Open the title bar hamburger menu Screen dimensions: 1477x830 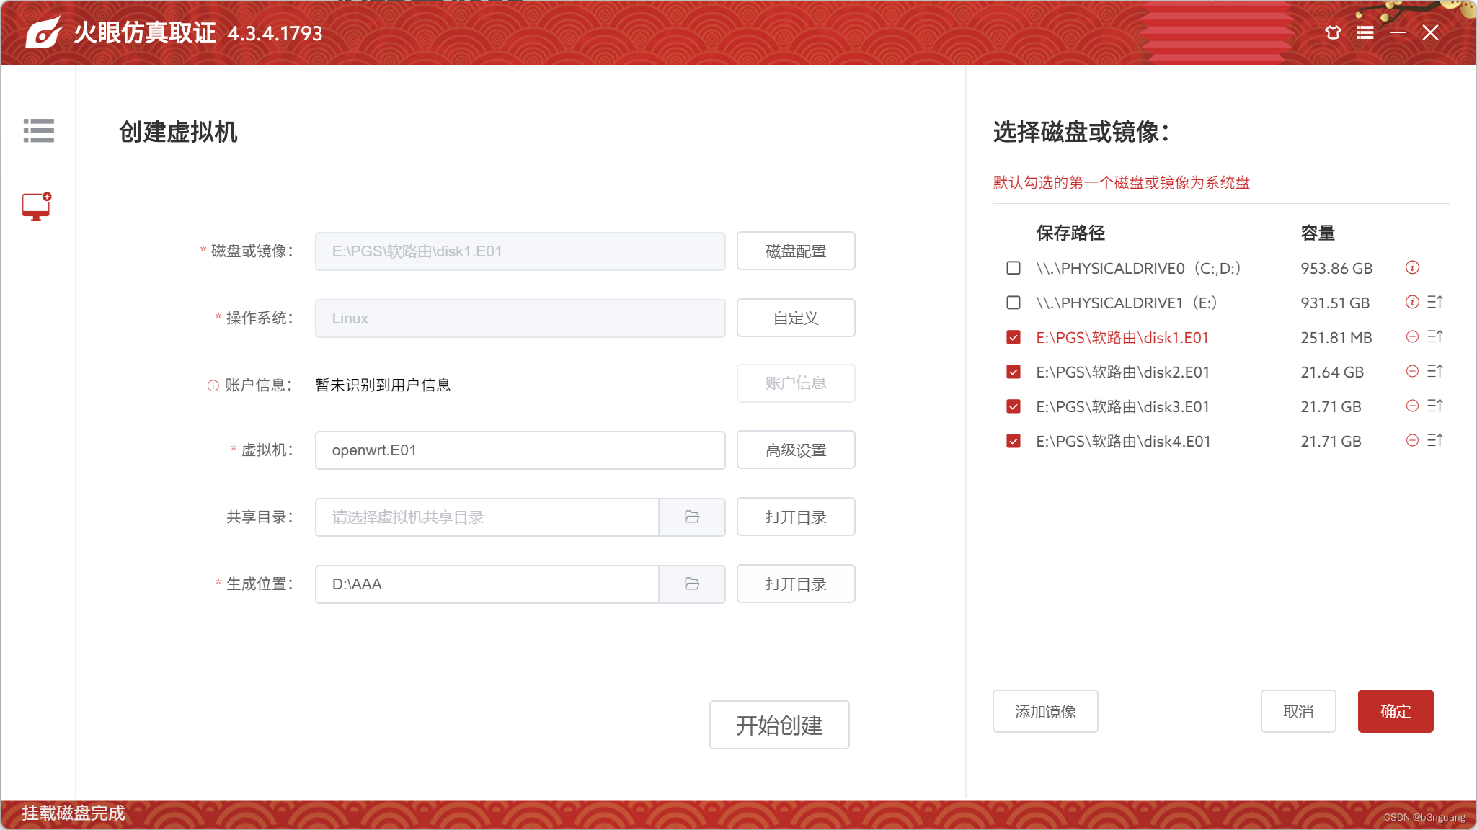tap(1365, 32)
